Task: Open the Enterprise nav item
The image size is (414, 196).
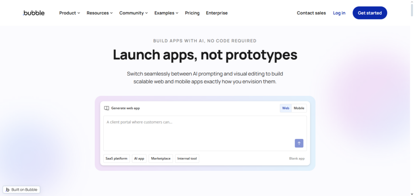Action: click(x=217, y=13)
